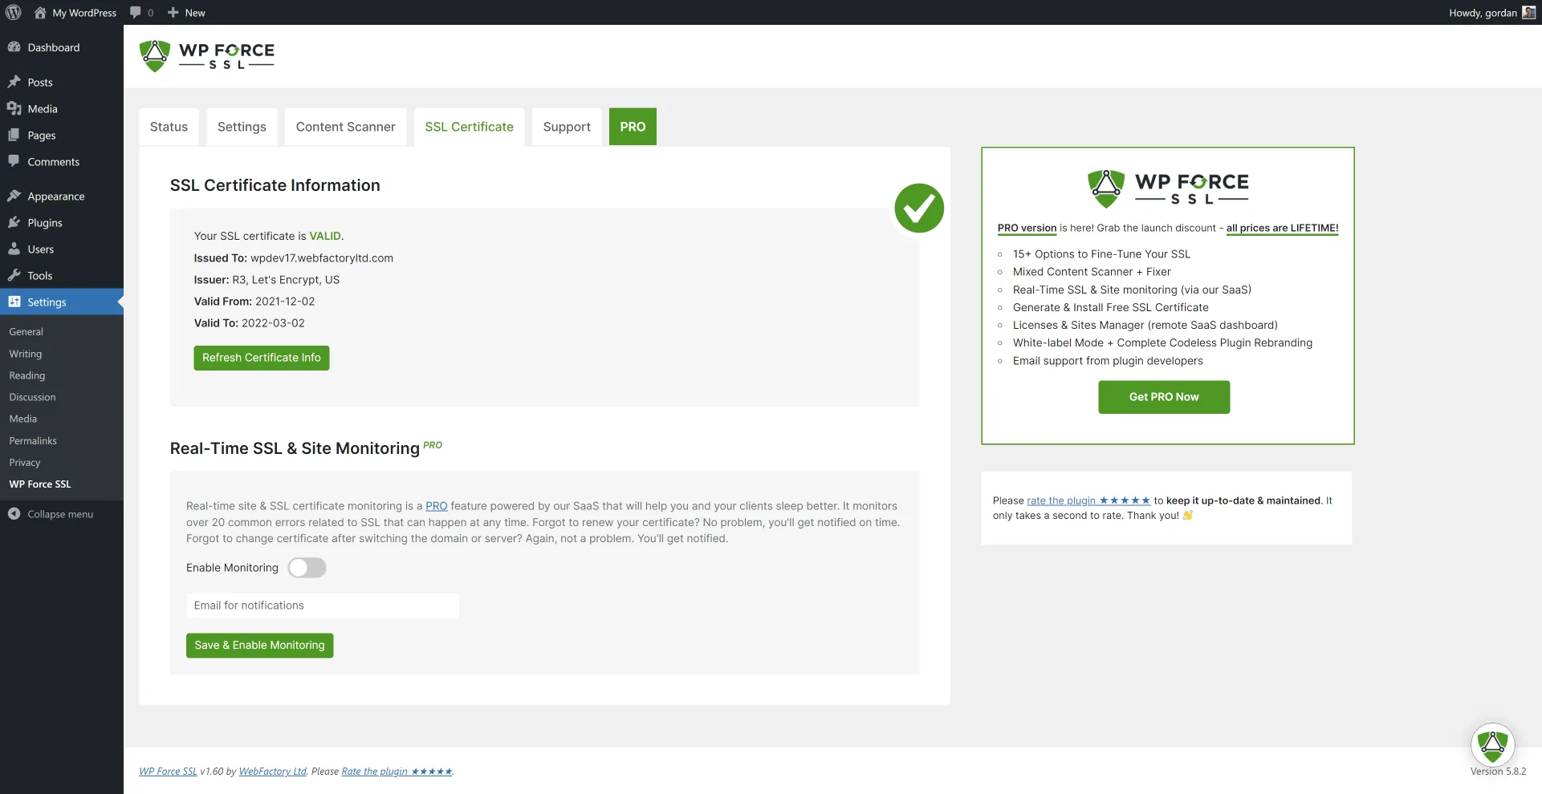1542x794 pixels.
Task: Click the Email for notifications field
Action: [x=322, y=605]
